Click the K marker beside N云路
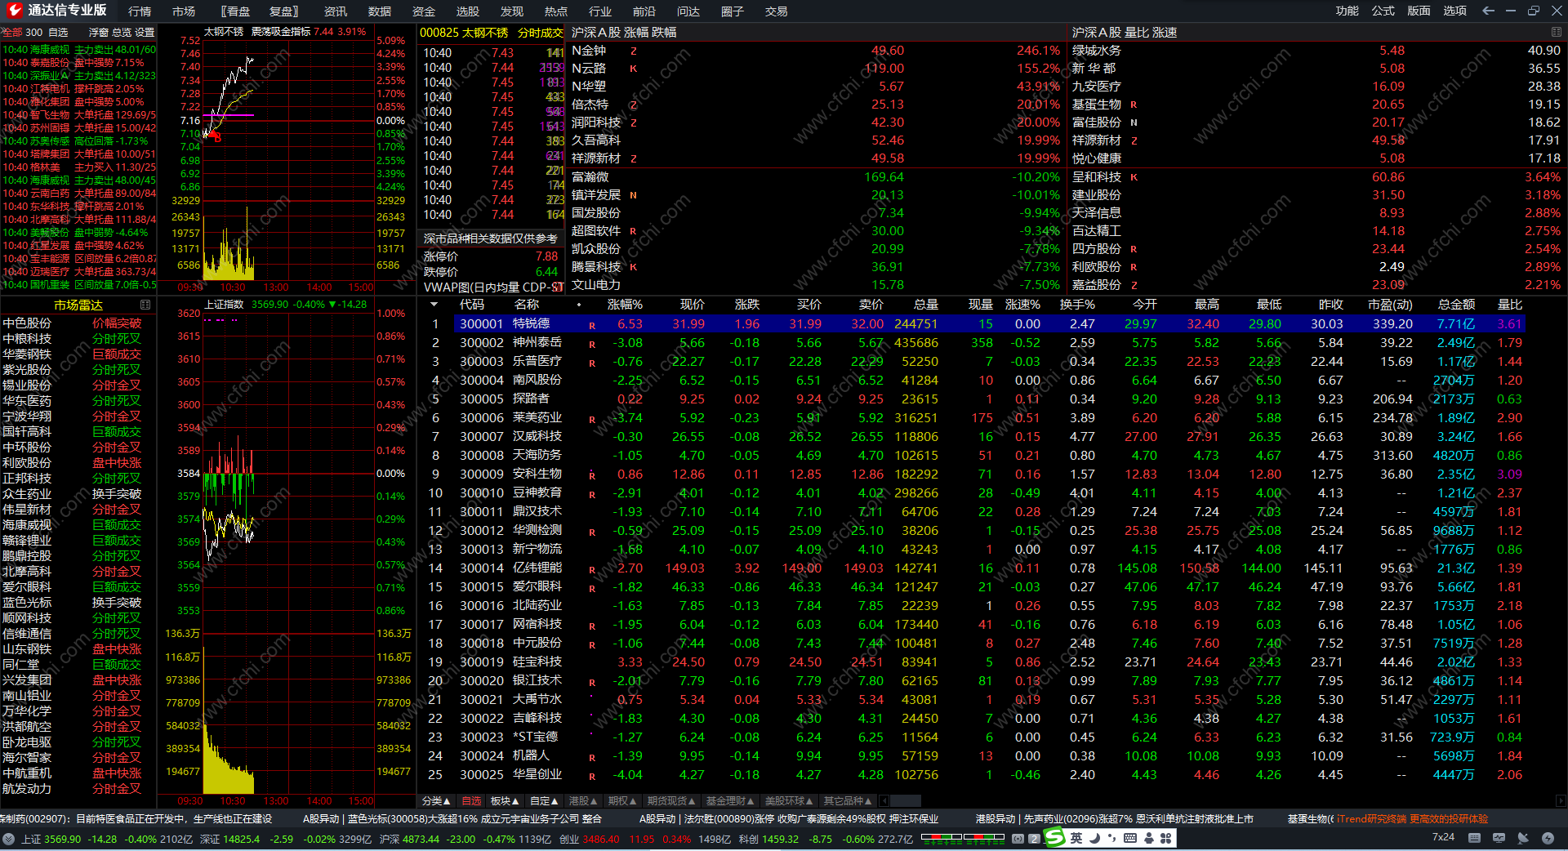The width and height of the screenshot is (1568, 851). click(x=634, y=69)
